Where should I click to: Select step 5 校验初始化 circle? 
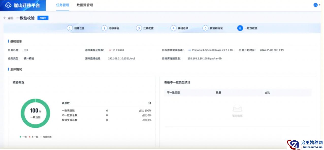[205, 28]
